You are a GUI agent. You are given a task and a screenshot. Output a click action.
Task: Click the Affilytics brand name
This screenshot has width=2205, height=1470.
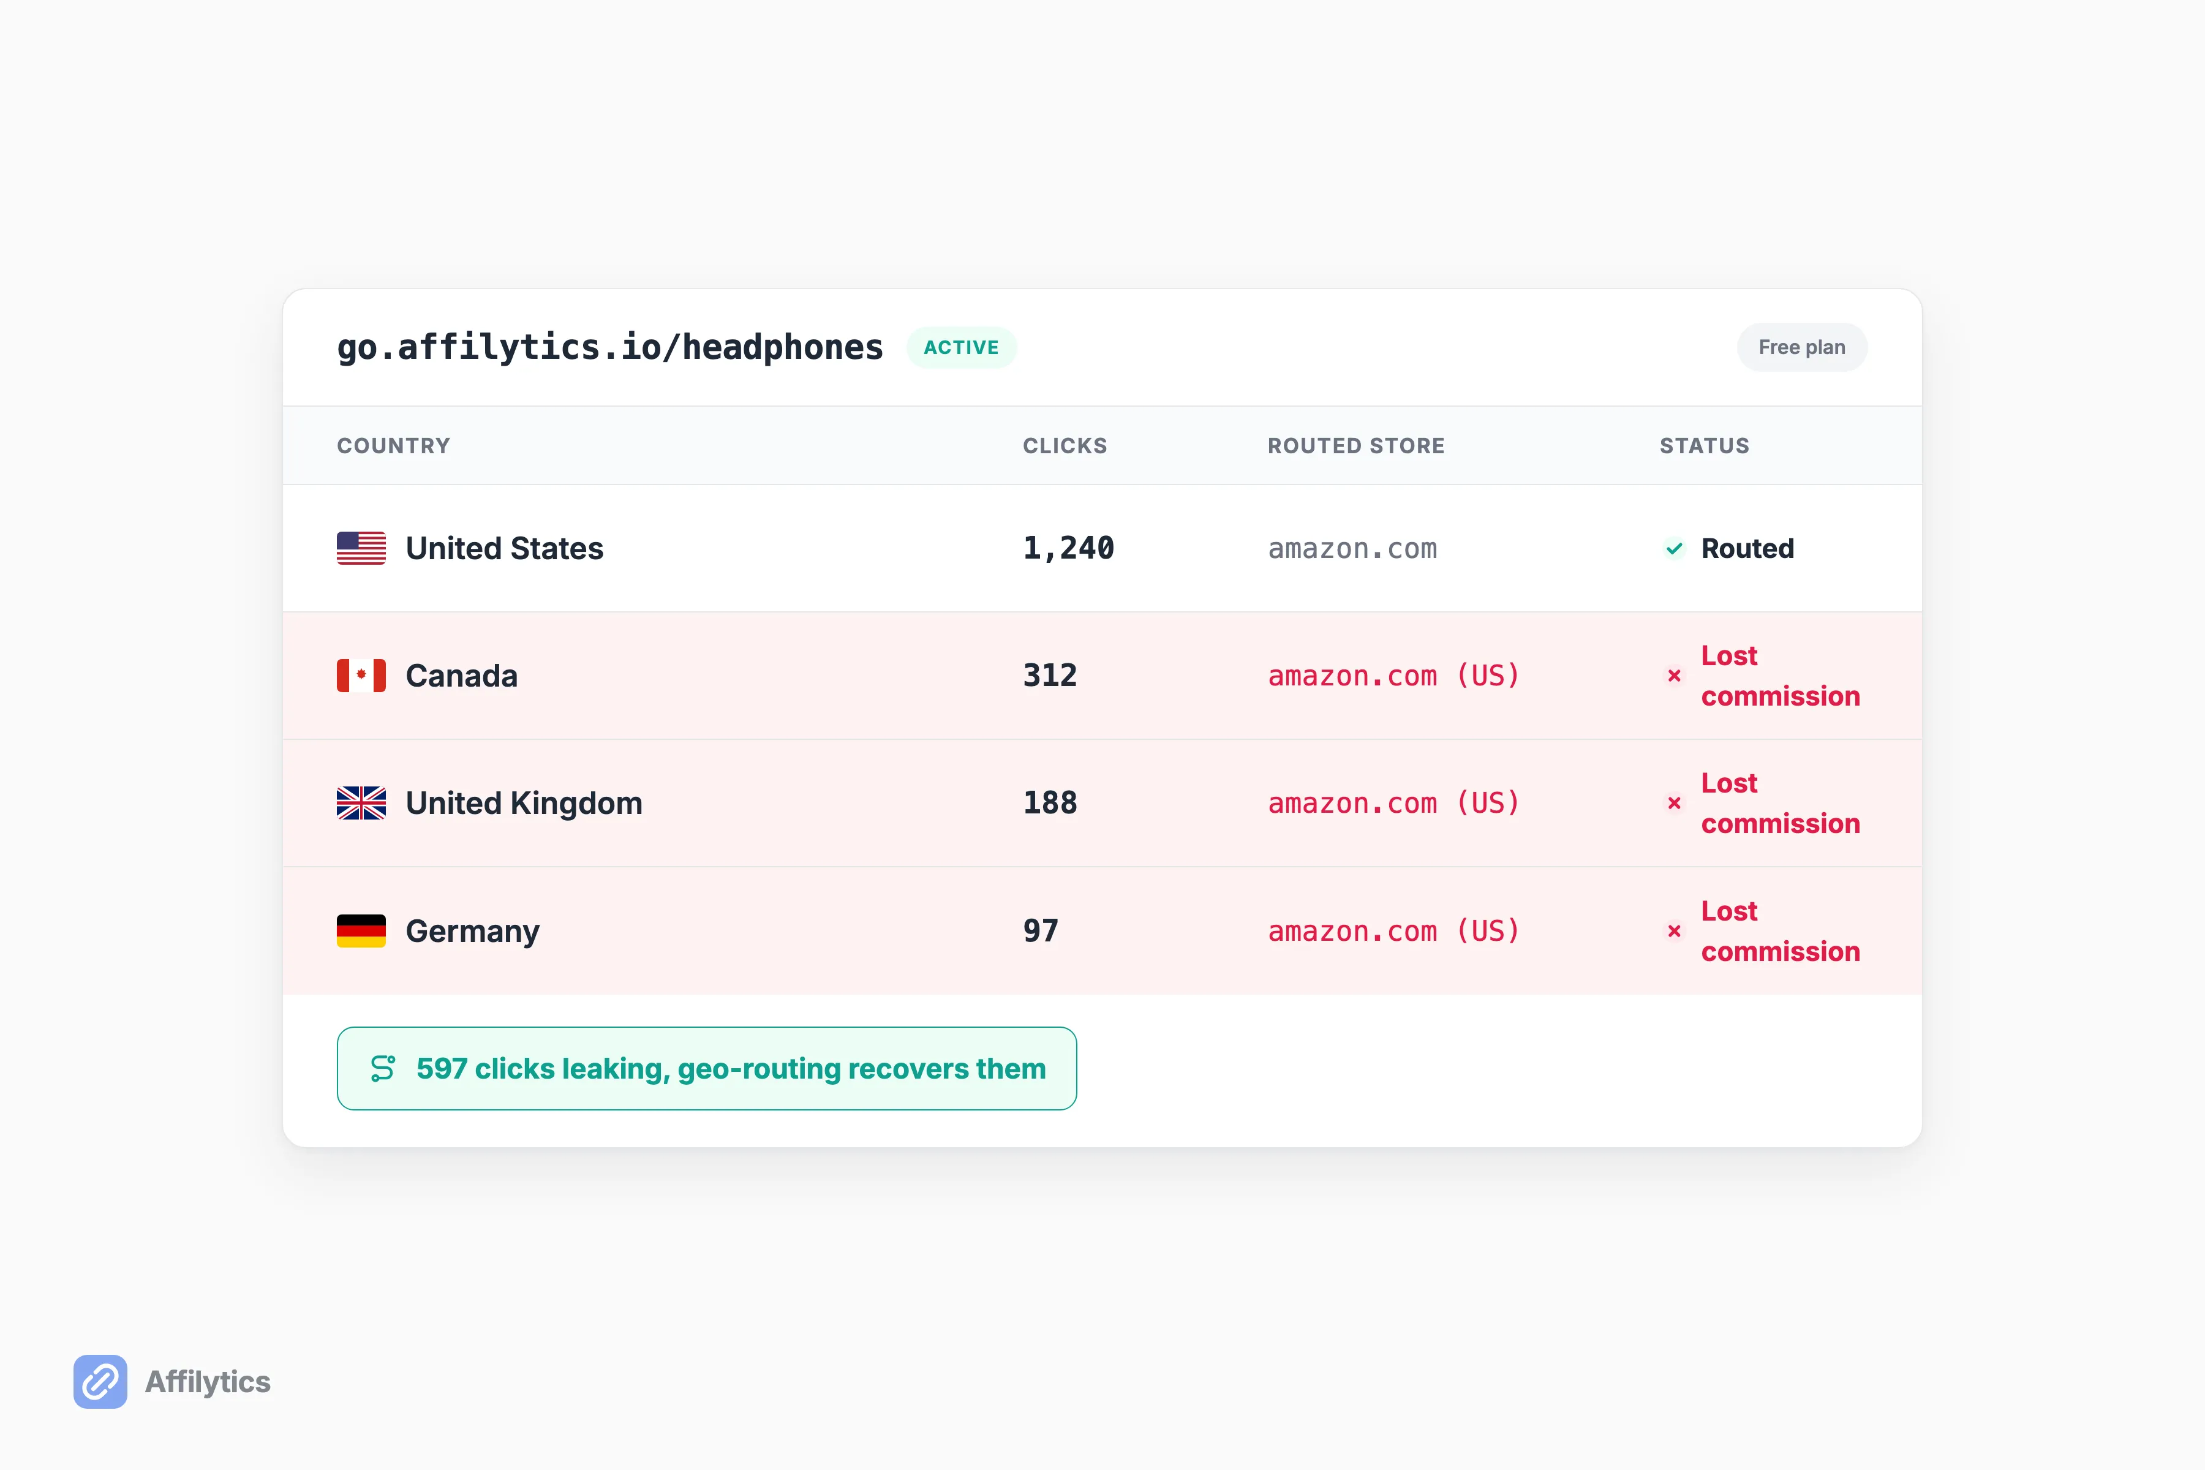(207, 1382)
